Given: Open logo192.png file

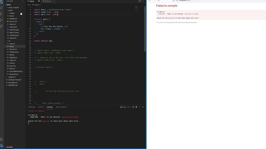Looking at the screenshot, I should 14,30.
